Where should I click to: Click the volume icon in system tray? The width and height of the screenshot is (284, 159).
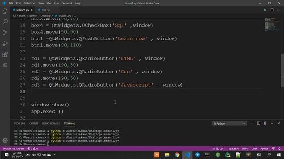pyautogui.click(x=34, y=155)
